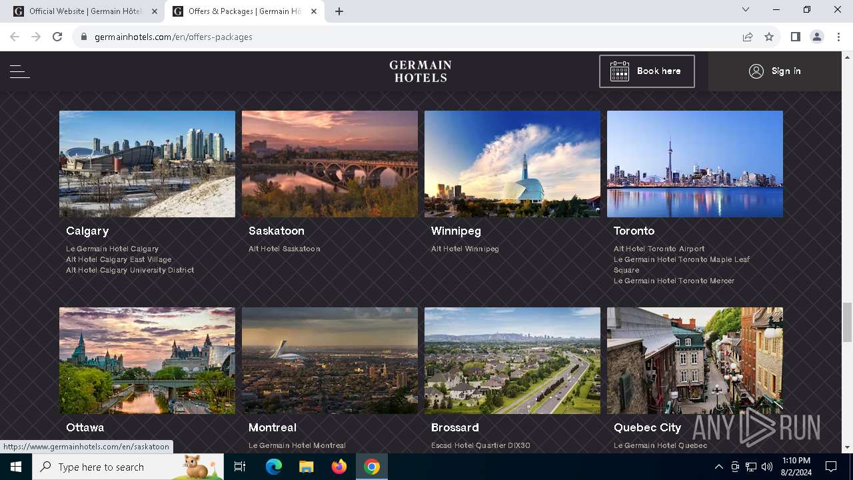Open Alt Hotel Saskatoon link
The width and height of the screenshot is (853, 480).
(x=285, y=249)
